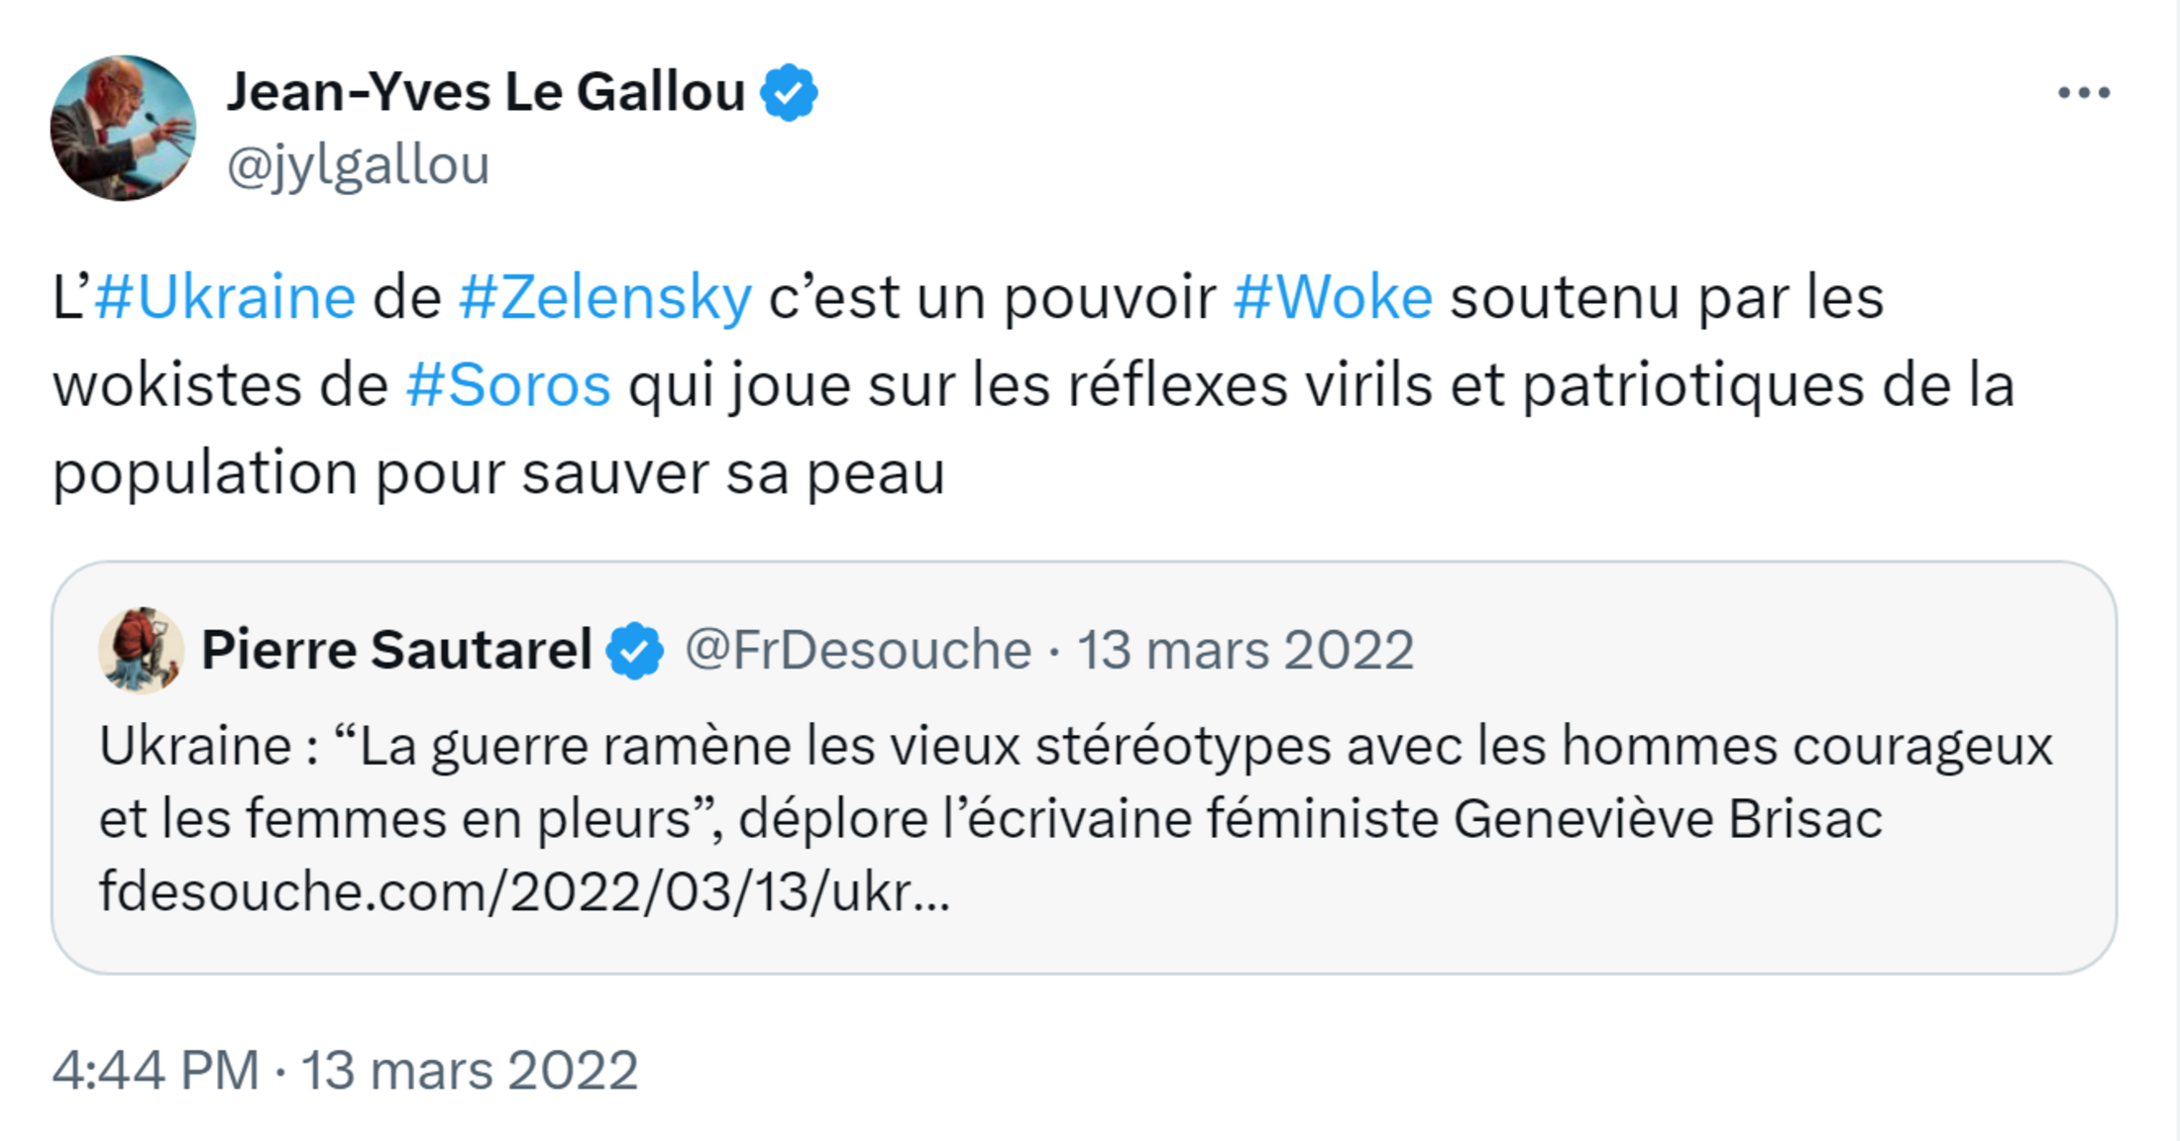Click the 4:44 PM time below the tweet
2180x1141 pixels.
[156, 1070]
